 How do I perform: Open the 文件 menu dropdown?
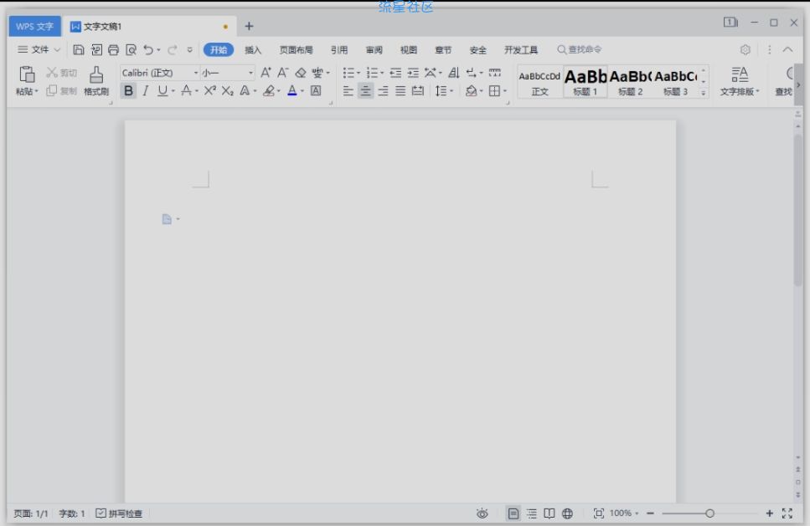coord(39,49)
